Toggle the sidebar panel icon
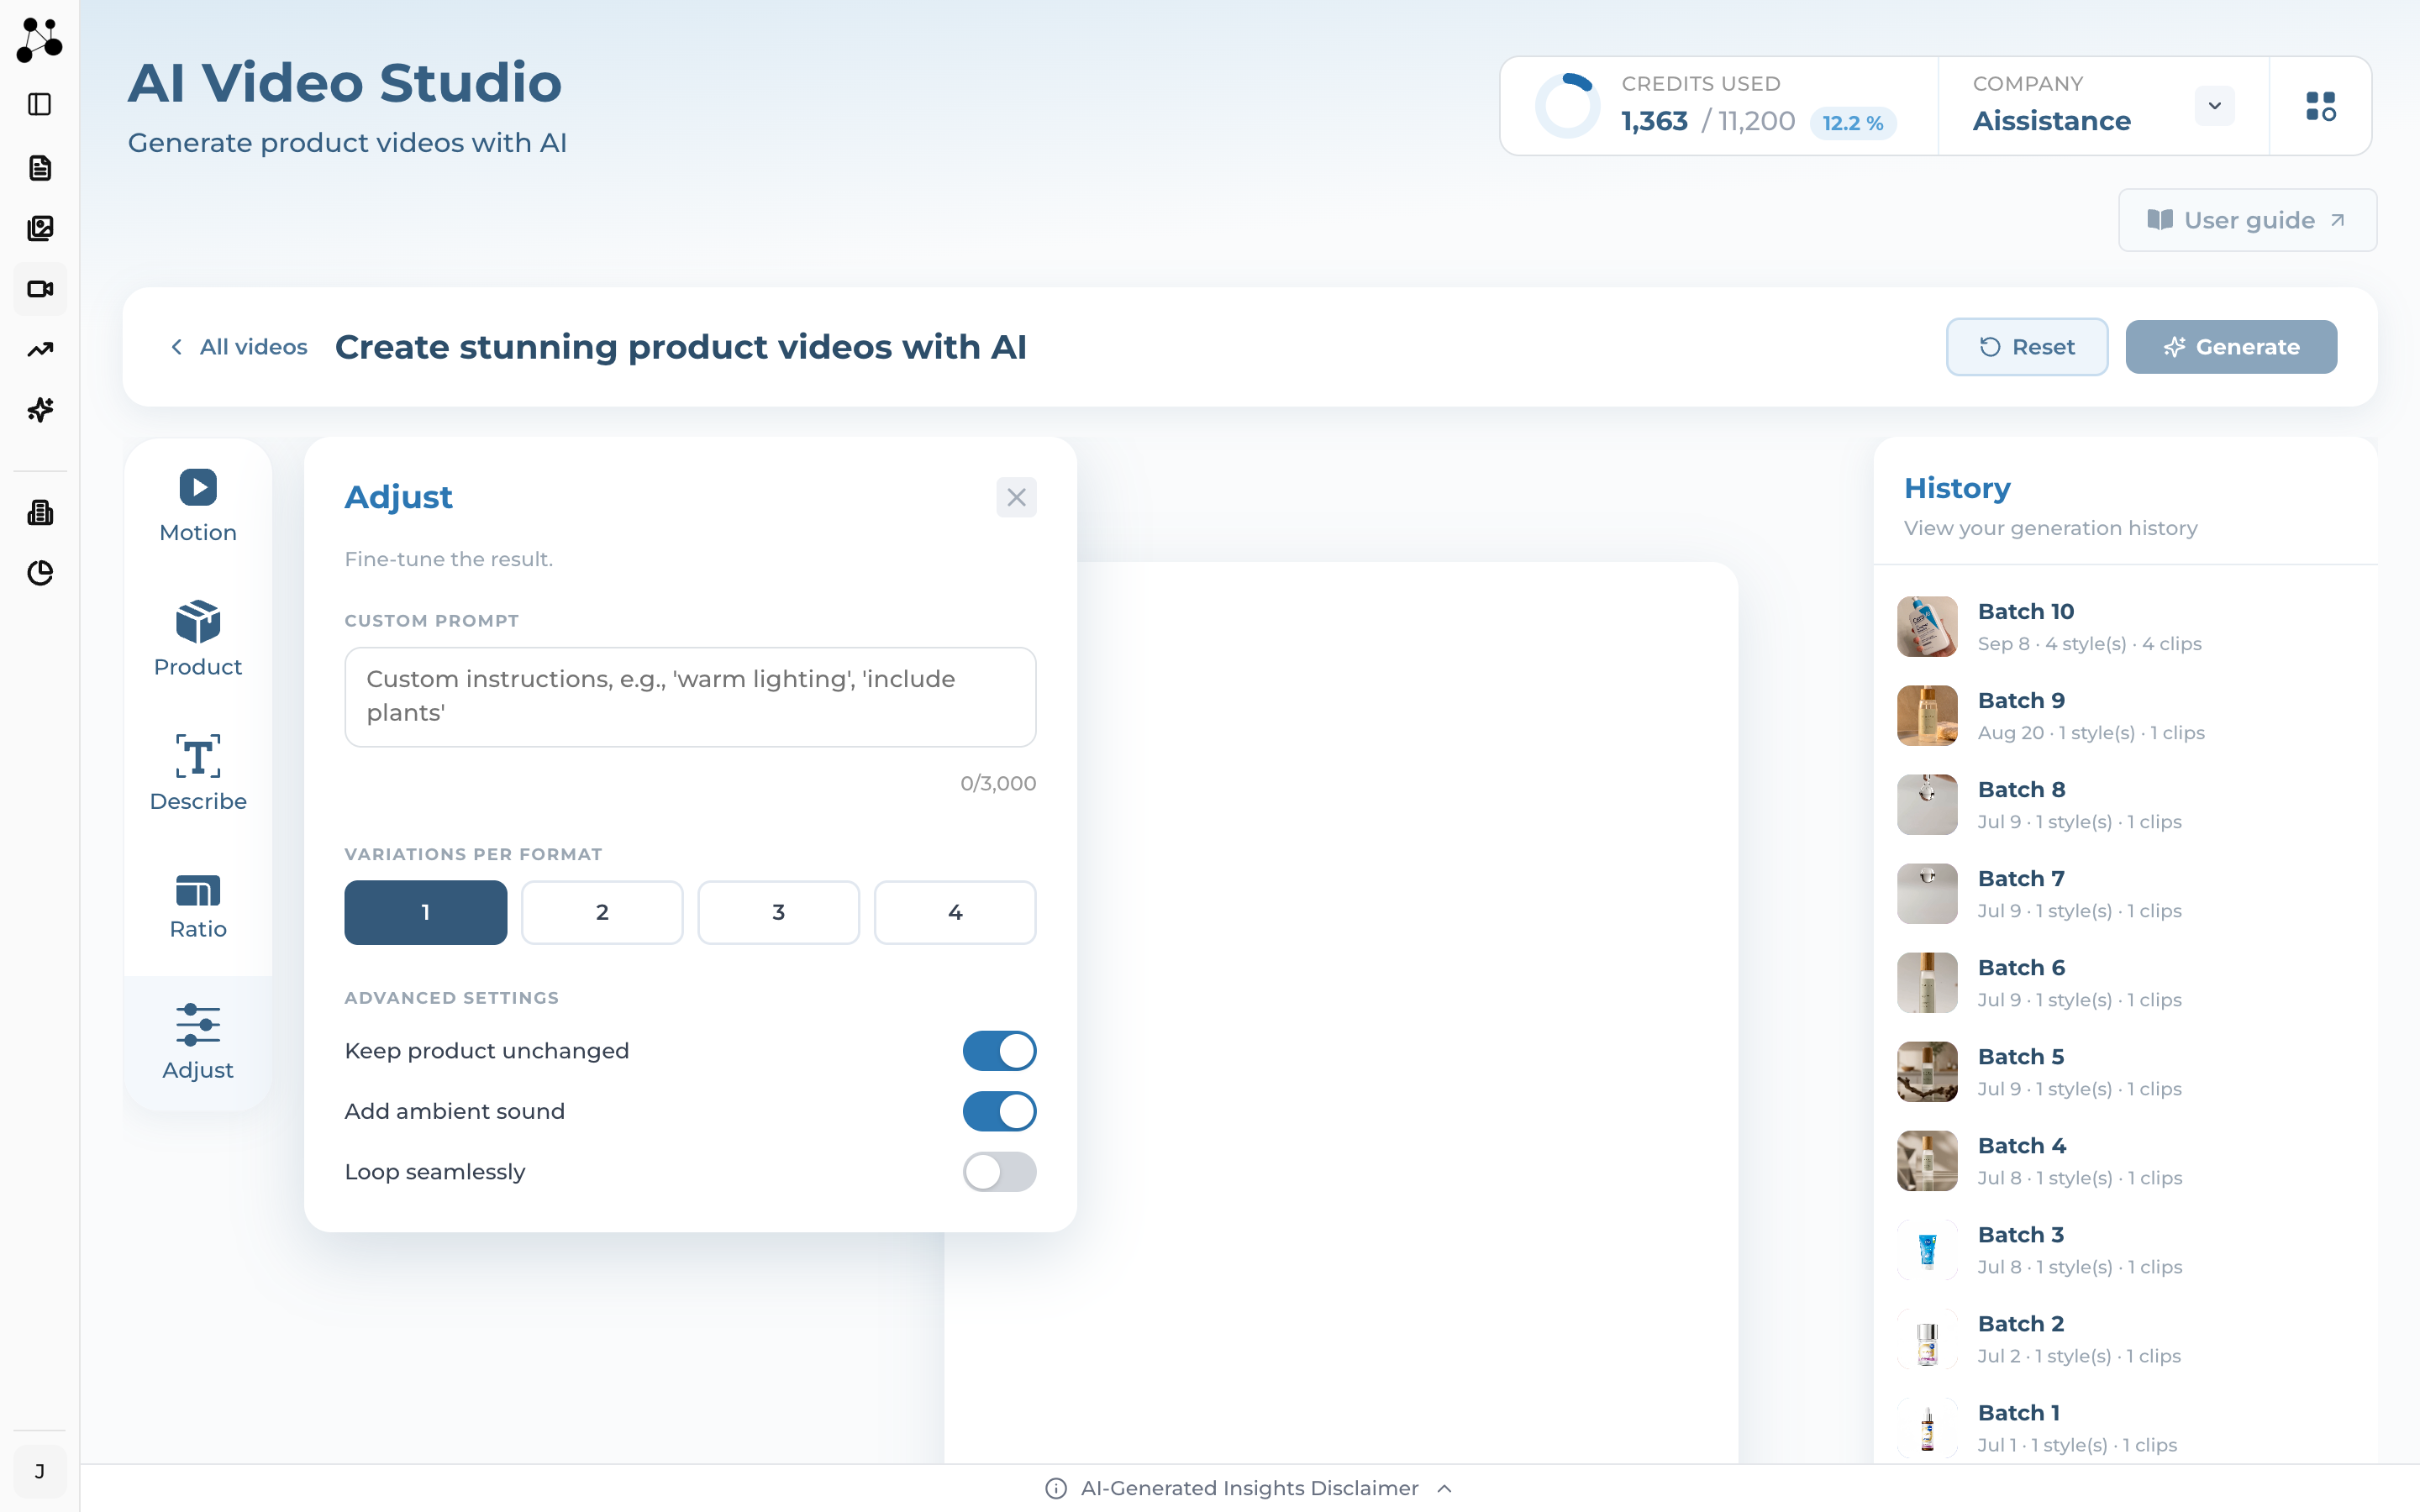The width and height of the screenshot is (2420, 1512). pyautogui.click(x=40, y=104)
